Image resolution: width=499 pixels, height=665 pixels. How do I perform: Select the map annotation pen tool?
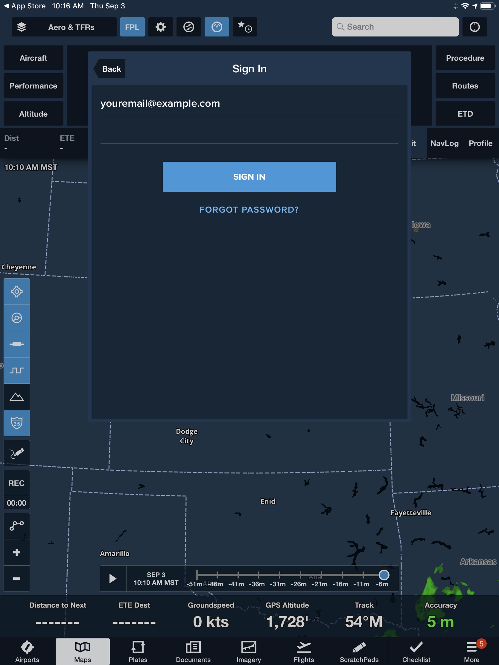(17, 453)
